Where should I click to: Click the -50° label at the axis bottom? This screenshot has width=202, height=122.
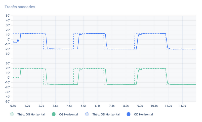8,102
